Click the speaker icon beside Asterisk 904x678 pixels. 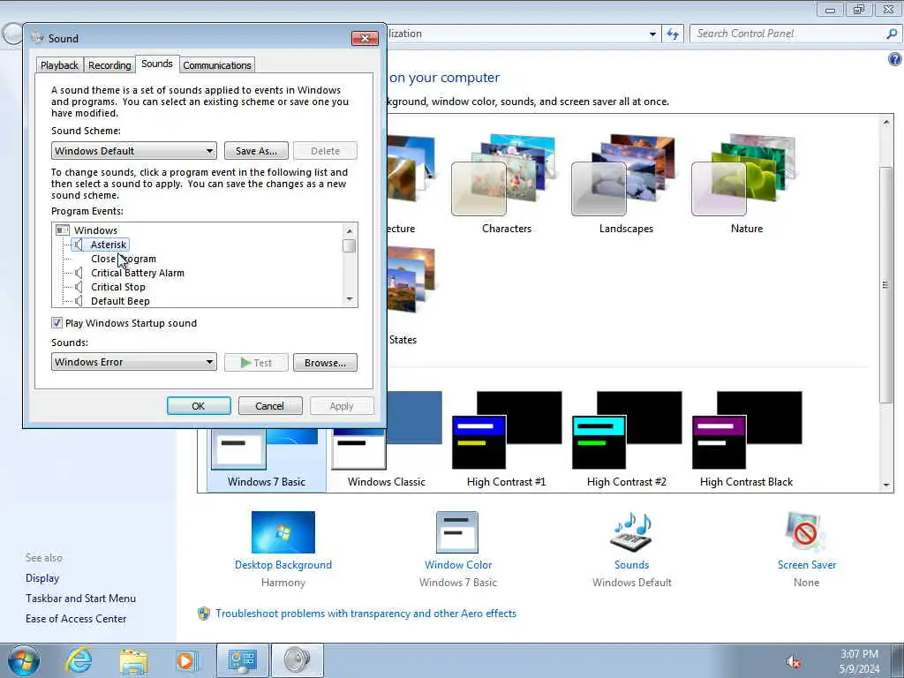coord(79,245)
